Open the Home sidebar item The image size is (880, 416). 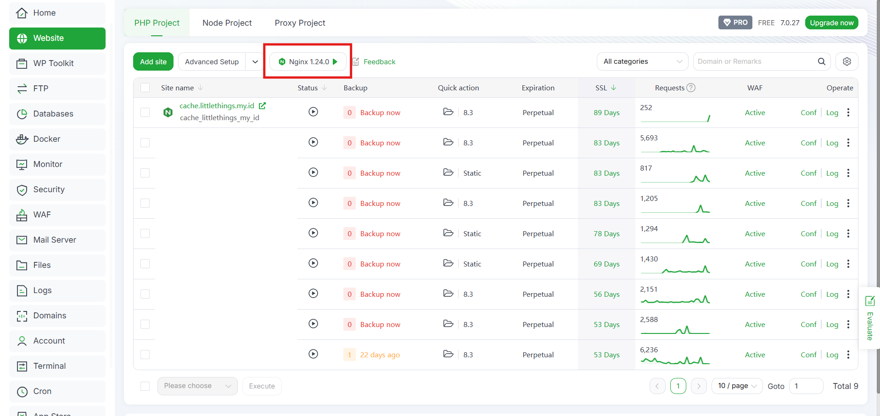pos(57,13)
